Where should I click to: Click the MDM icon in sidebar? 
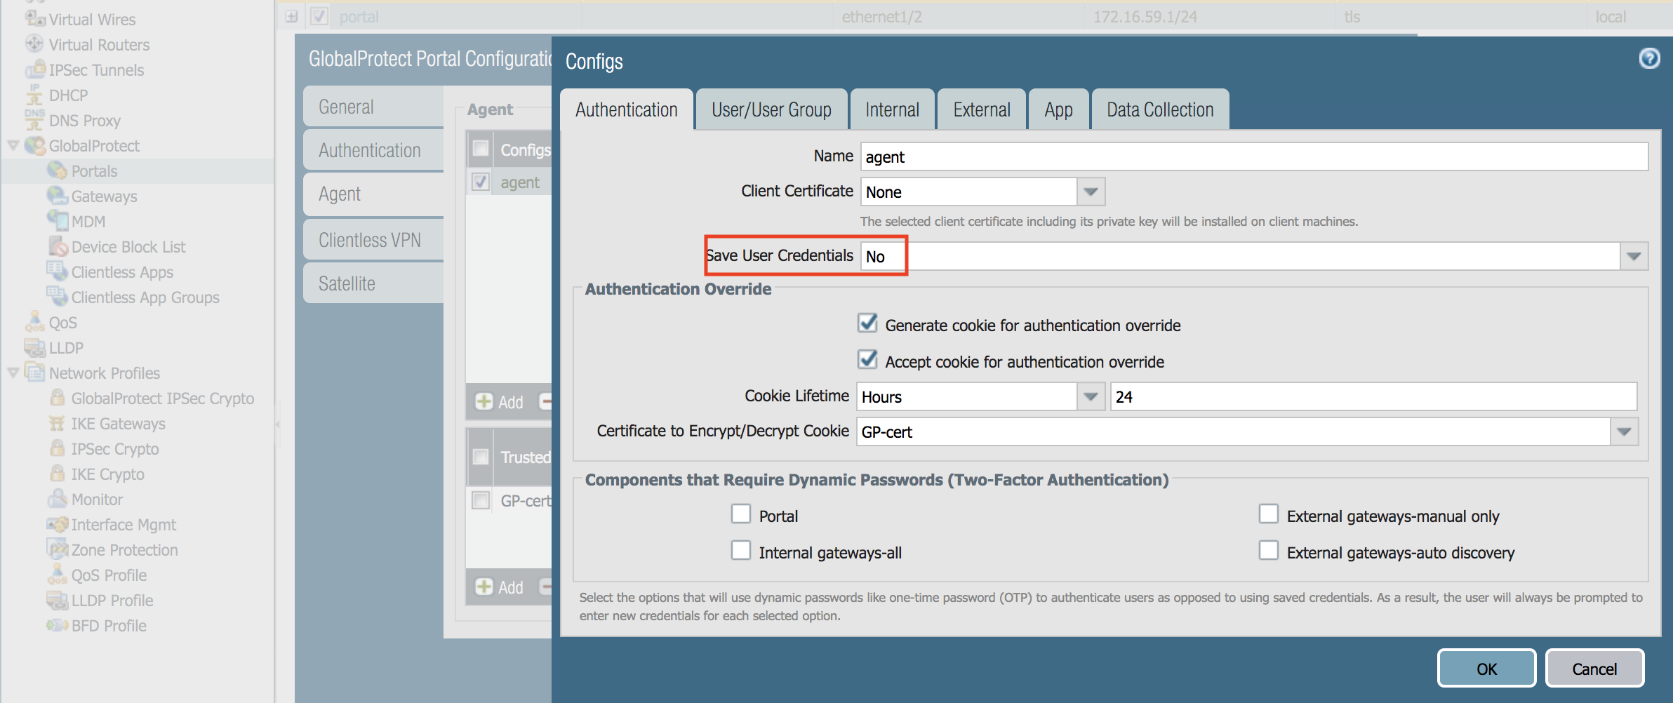coord(57,221)
